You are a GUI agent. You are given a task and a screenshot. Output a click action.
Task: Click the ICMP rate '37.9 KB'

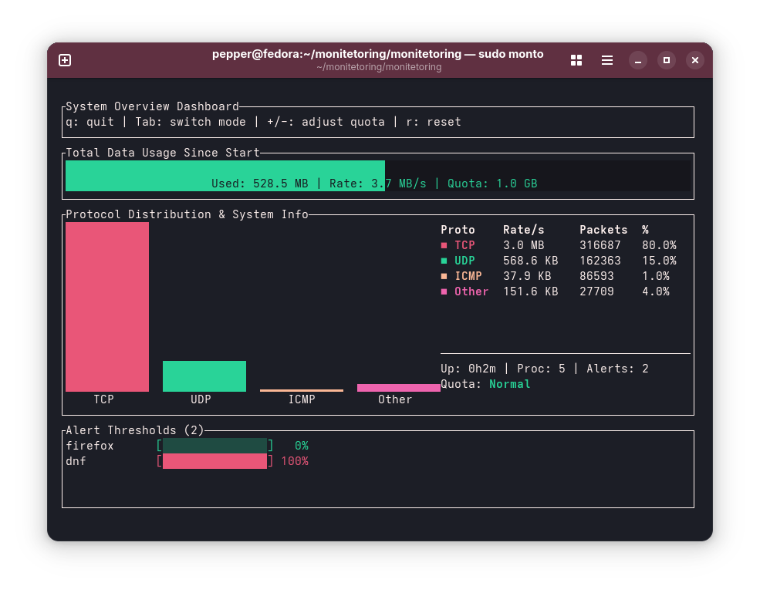tap(527, 276)
